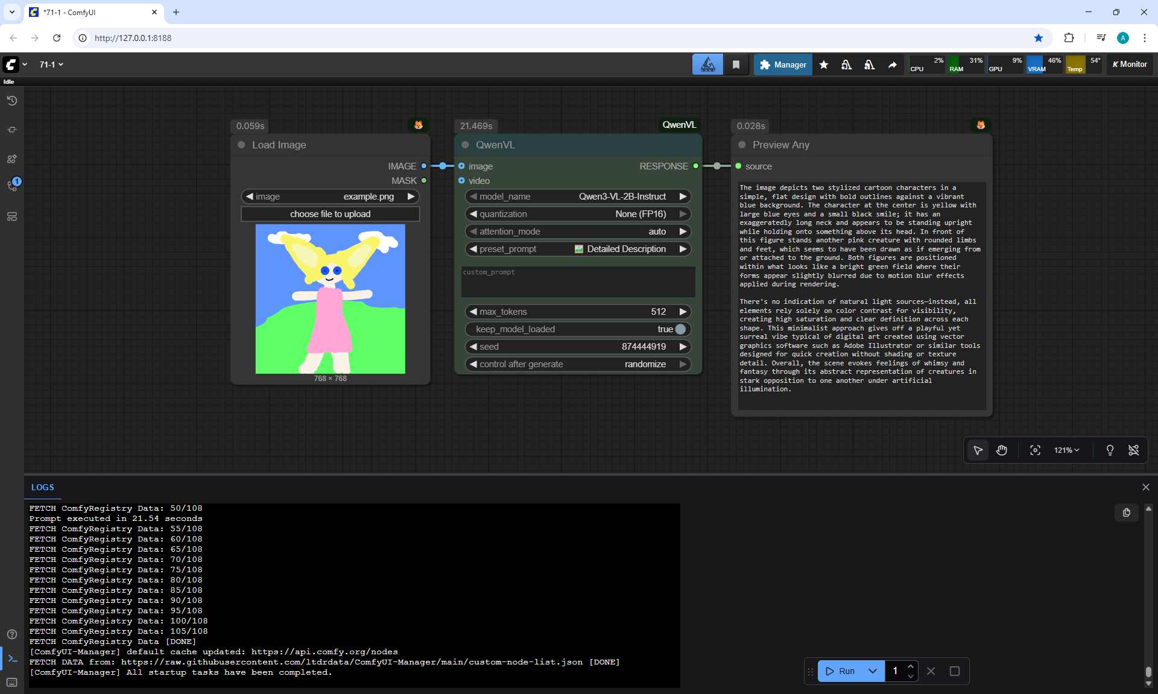Image resolution: width=1158 pixels, height=694 pixels.
Task: Toggle keep_model_loaded switch
Action: tap(680, 329)
